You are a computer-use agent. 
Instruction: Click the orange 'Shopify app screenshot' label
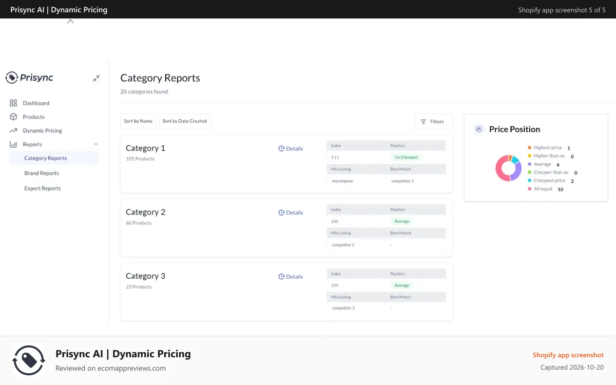568,355
